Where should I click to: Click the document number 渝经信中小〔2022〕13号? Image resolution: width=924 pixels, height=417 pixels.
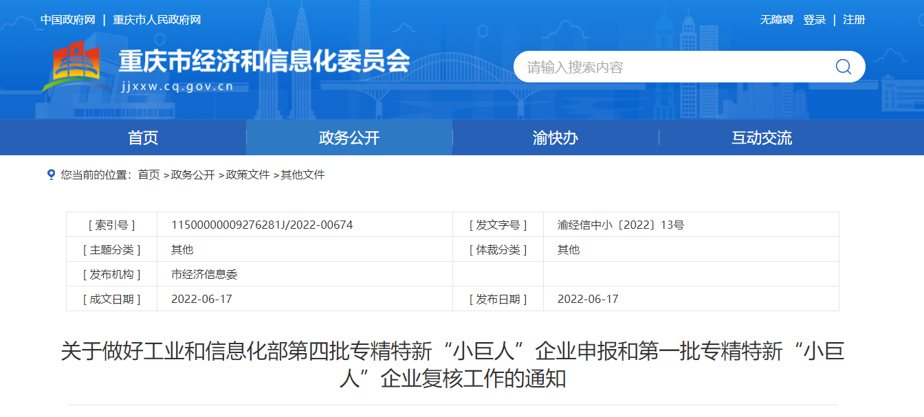[x=621, y=225]
